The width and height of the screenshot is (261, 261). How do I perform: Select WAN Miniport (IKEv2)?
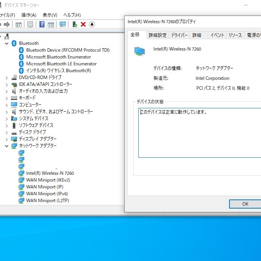point(48,180)
